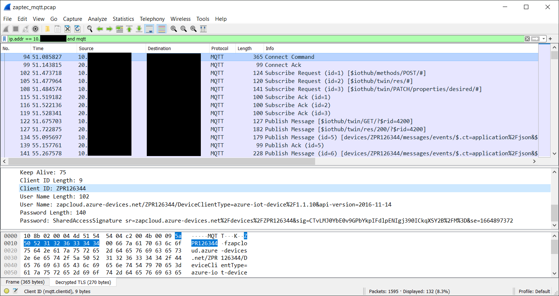Open the Wireless menu
This screenshot has height=296, width=559.
coord(181,19)
